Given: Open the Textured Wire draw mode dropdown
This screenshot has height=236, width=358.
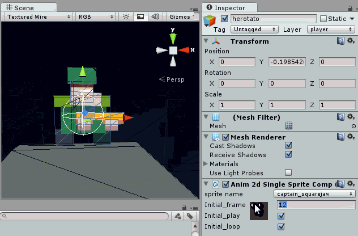Looking at the screenshot, I should pos(38,16).
